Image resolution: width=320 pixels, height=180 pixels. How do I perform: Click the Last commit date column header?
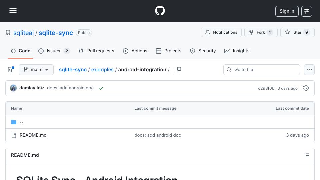(x=292, y=108)
